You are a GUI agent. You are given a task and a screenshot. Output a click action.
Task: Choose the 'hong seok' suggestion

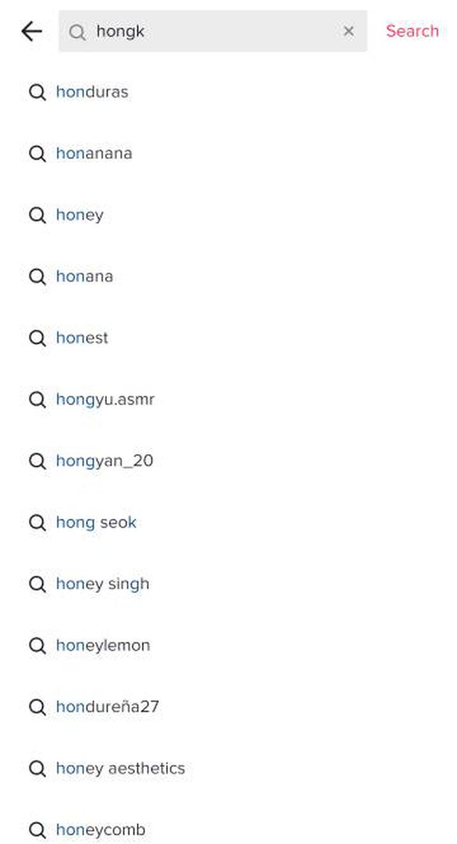tap(96, 522)
